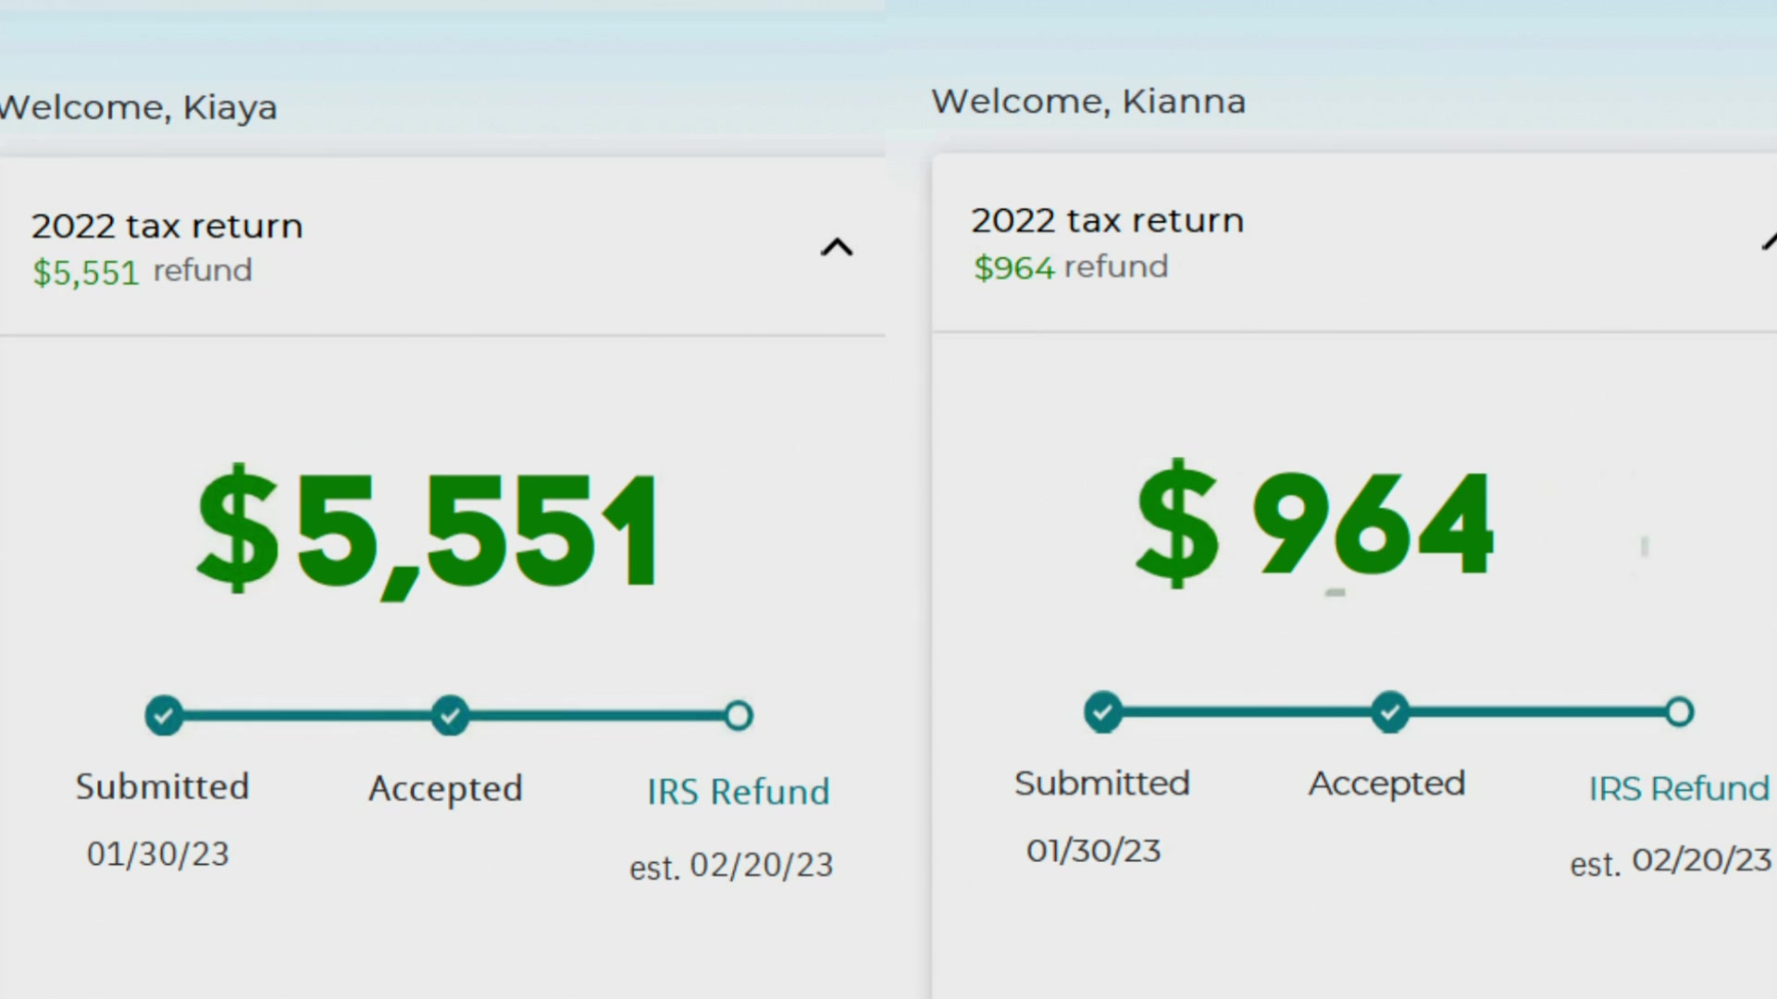Click the IRS Refund empty circle under $964

pos(1679,712)
